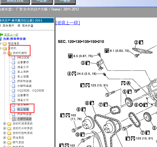Open the [返回上一级] link above diagram

tap(68, 23)
